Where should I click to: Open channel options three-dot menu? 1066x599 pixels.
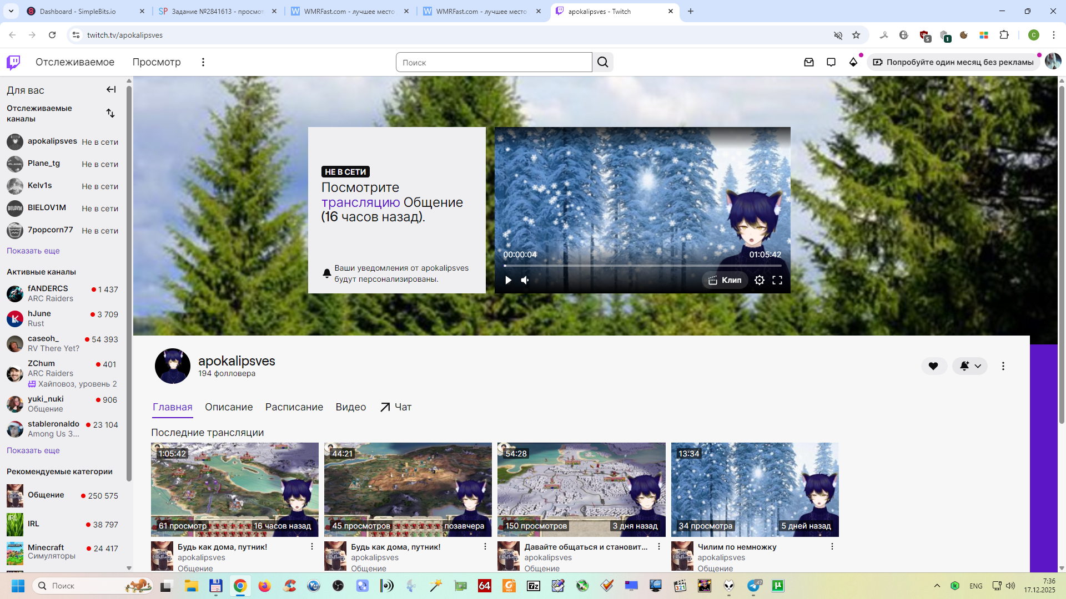[x=1003, y=366]
